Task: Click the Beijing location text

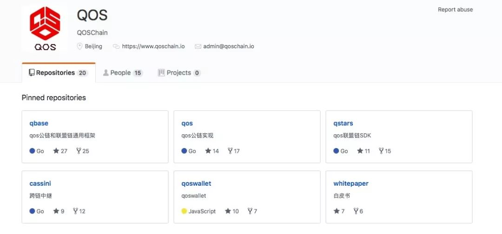Action: click(x=93, y=46)
